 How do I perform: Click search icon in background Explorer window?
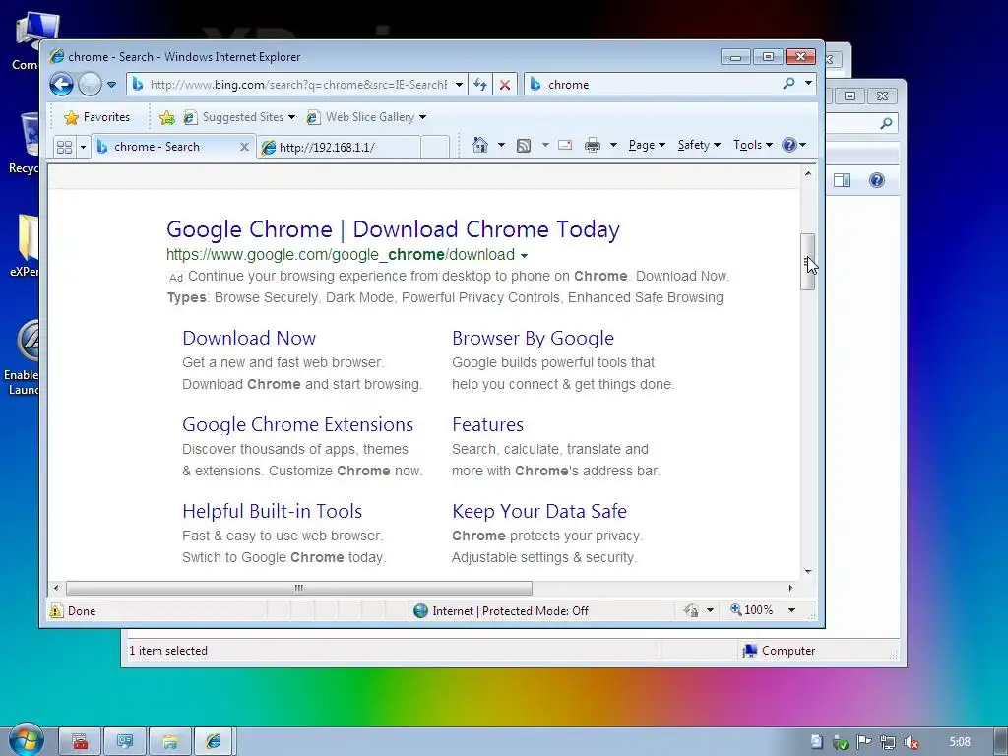(x=886, y=123)
